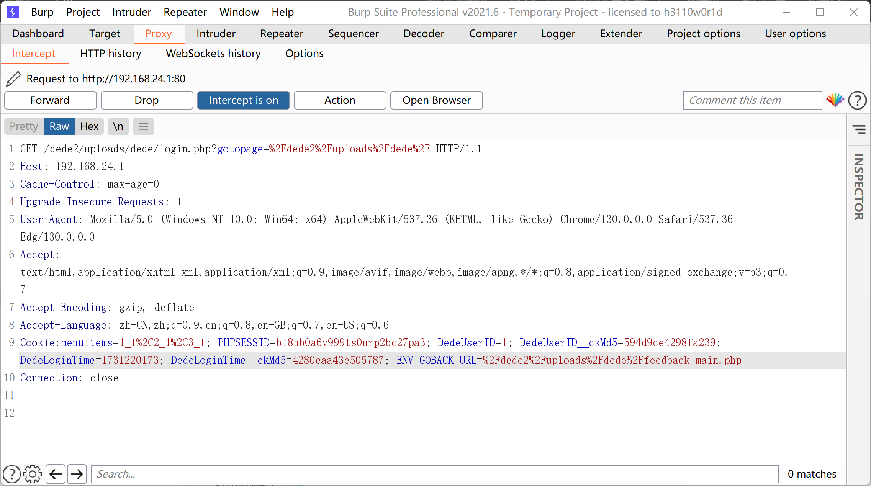Click the Connection: close header line
Viewport: 871px width, 486px height.
(x=69, y=378)
